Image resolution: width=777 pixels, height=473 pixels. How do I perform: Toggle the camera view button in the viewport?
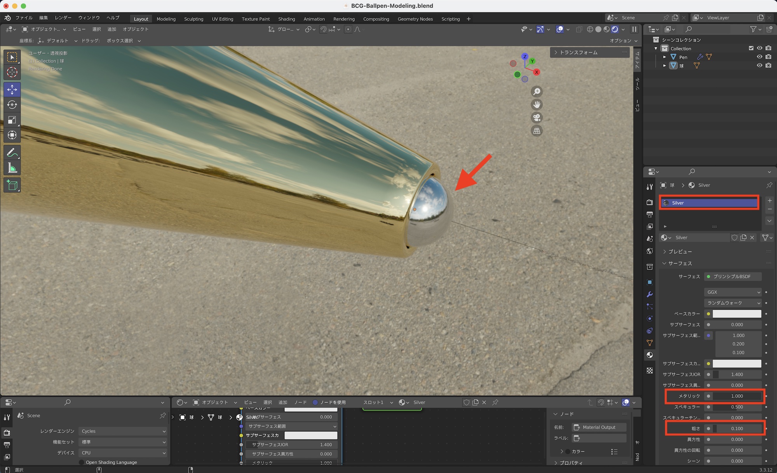point(537,118)
